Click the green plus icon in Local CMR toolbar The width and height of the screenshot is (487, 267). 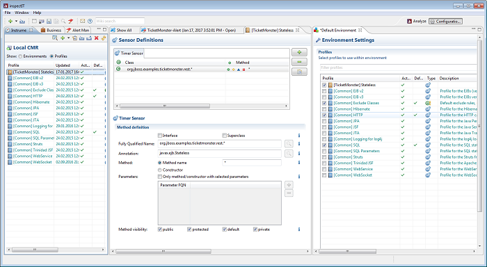click(63, 38)
